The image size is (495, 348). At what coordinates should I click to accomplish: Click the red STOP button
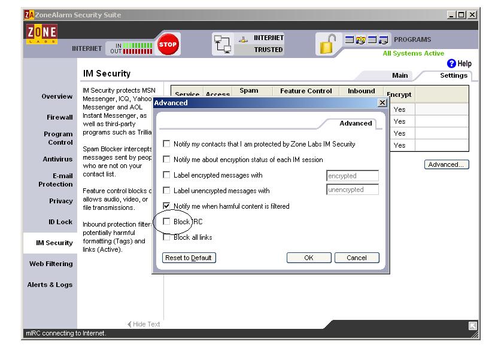click(168, 44)
